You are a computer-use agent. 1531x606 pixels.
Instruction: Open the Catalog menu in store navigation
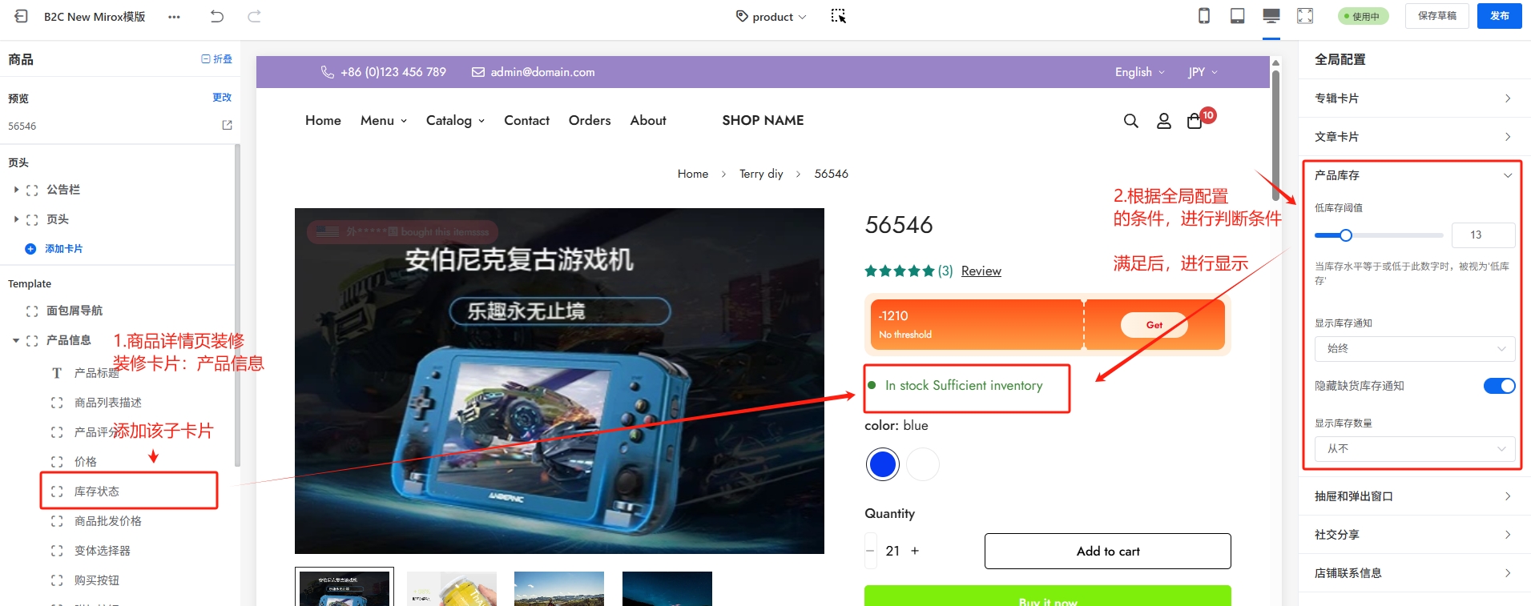pyautogui.click(x=455, y=121)
